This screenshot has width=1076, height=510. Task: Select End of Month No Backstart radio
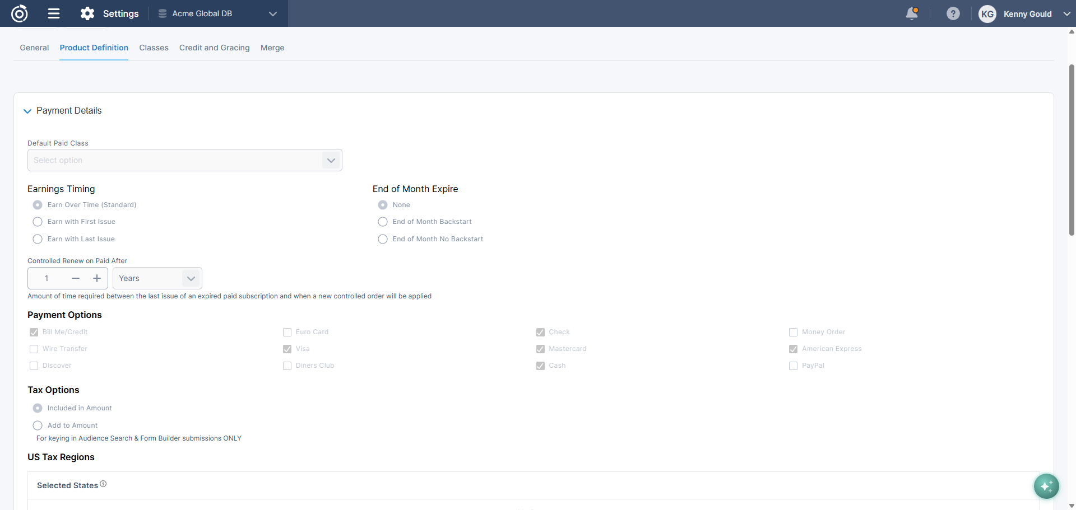click(x=383, y=239)
